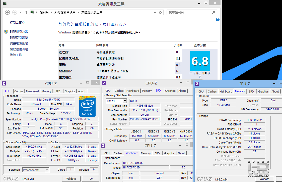Expand the address bar path dropdown

[155, 12]
